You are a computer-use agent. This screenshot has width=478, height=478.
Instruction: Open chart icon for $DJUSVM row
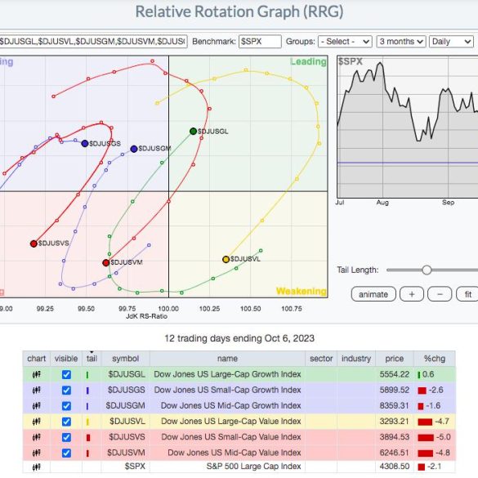(x=36, y=453)
